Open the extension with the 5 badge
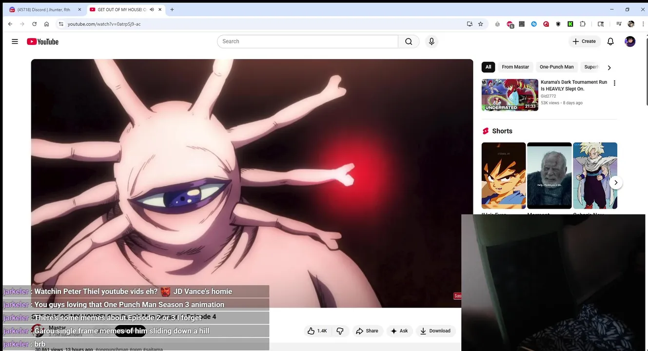The image size is (648, 351). click(x=510, y=24)
